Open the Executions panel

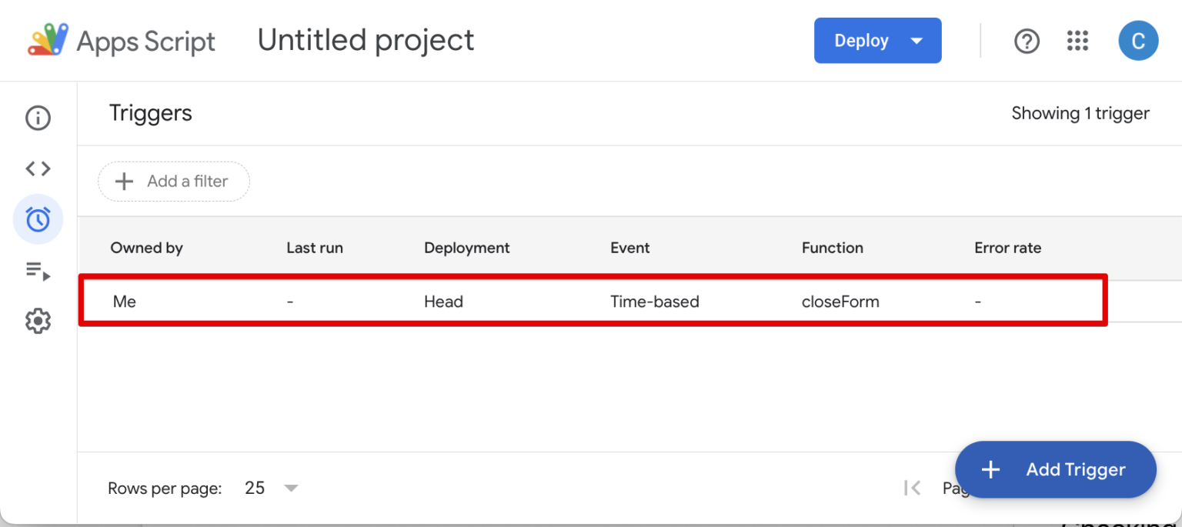pos(38,271)
